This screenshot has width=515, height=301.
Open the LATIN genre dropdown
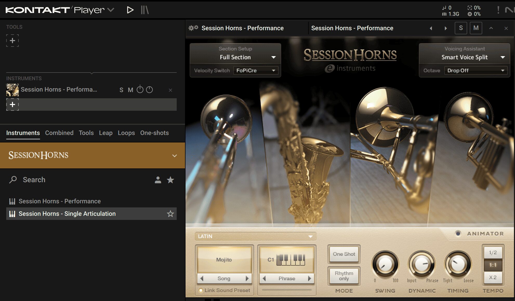[255, 236]
